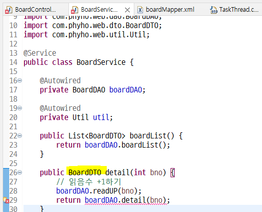The width and height of the screenshot is (262, 212).
Task: Click the return boardDAO.boardList() statement
Action: point(113,145)
